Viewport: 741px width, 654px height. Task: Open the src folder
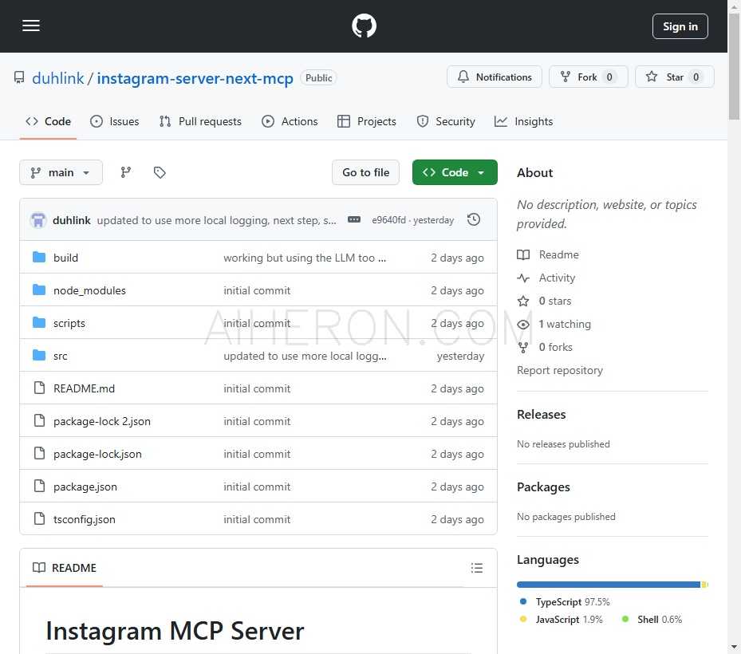coord(60,356)
